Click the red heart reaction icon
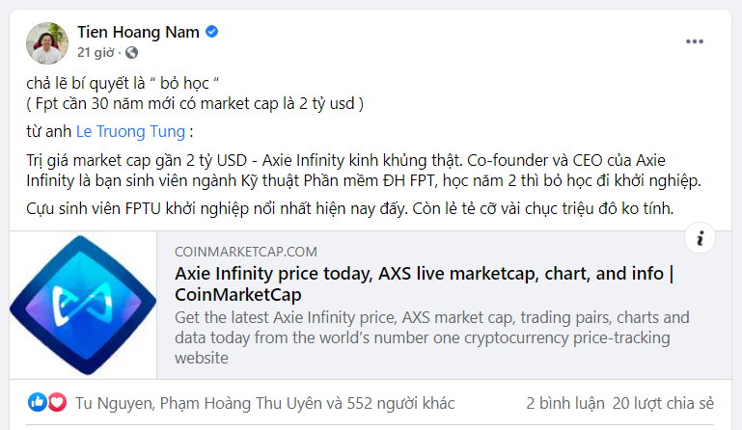The height and width of the screenshot is (430, 742). [57, 402]
